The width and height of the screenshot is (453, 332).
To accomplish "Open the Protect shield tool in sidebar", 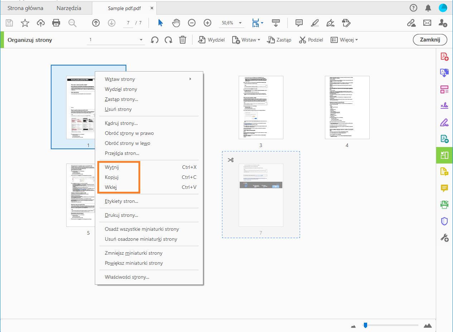I will [444, 221].
